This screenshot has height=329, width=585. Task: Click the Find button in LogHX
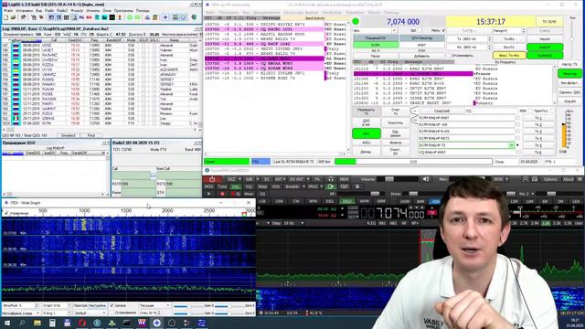tap(91, 135)
